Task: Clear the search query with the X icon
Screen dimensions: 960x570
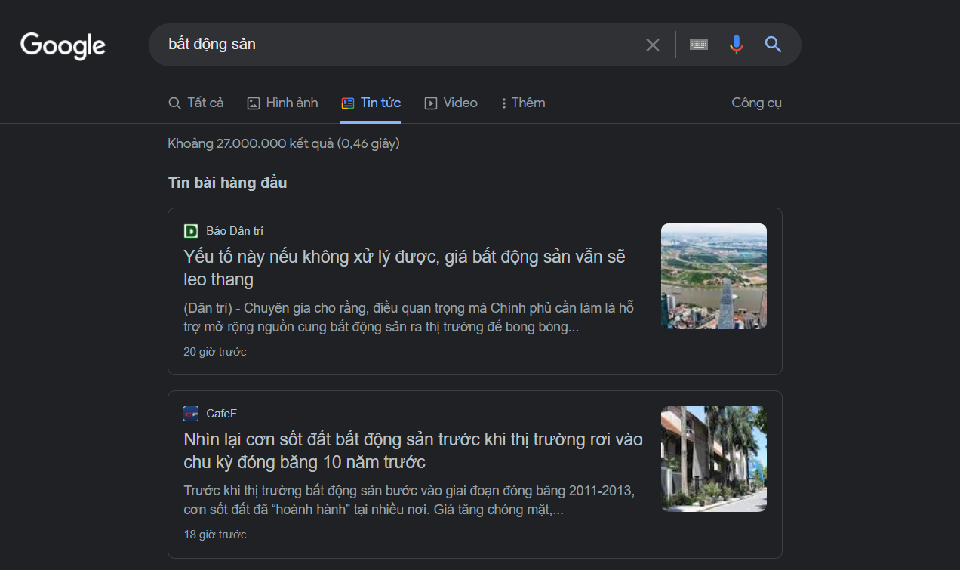Action: point(652,44)
